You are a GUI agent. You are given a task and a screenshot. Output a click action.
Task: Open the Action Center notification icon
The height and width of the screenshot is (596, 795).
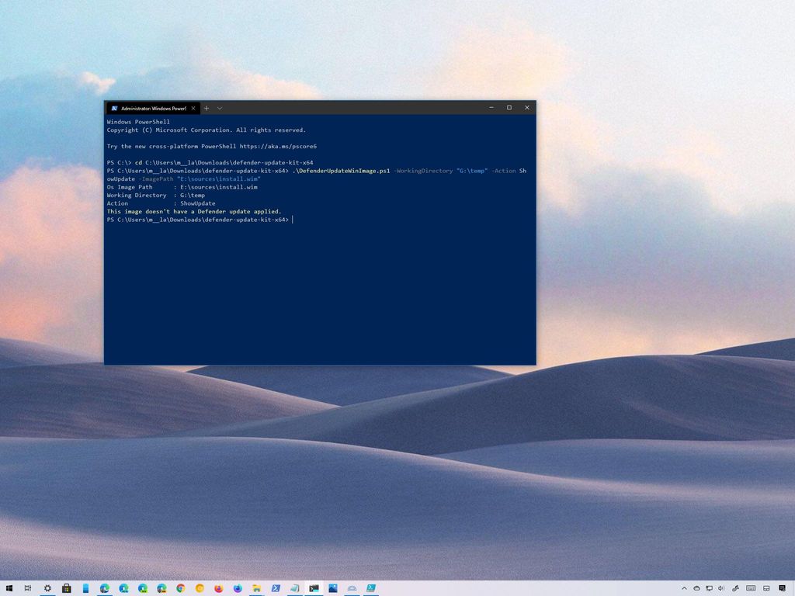(x=783, y=588)
